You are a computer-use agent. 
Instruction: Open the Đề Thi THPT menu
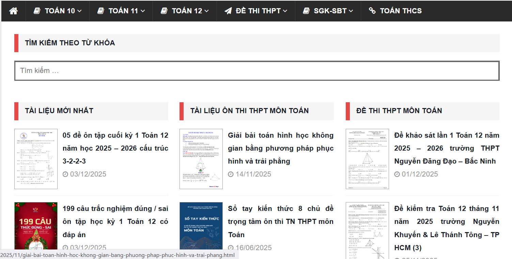click(258, 11)
